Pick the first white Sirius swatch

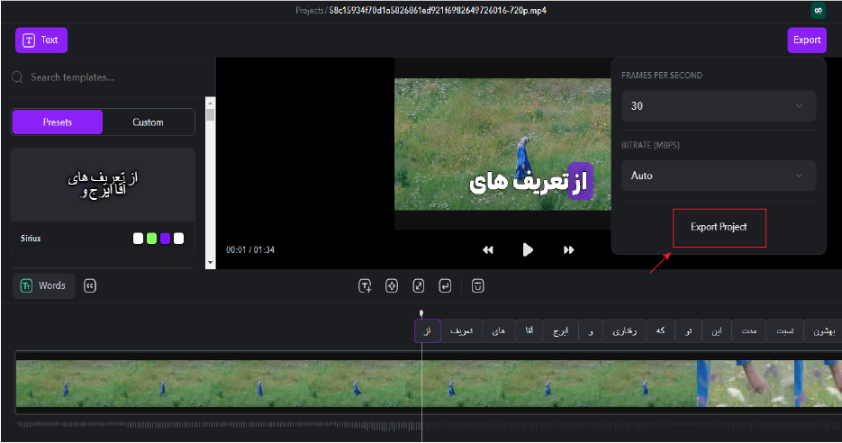pos(138,239)
